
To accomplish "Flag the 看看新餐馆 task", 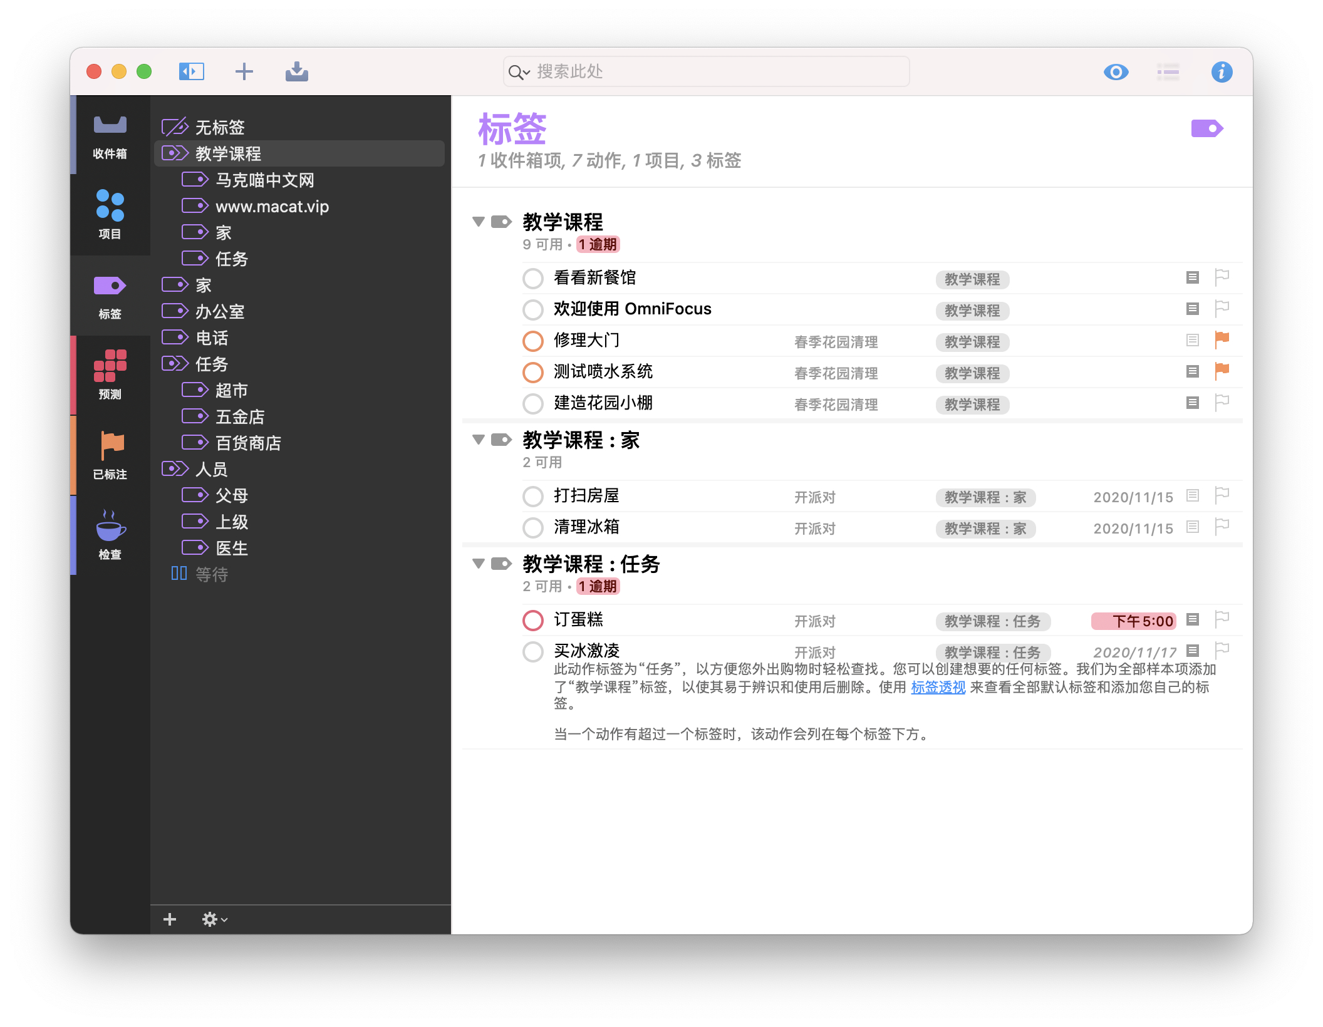I will (1222, 277).
